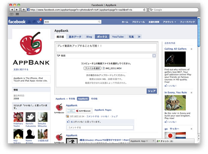Click the シェア share button
The image size is (208, 154).
click(x=152, y=91)
